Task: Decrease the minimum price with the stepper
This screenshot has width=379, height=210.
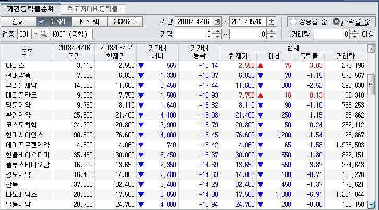Action: point(217,37)
